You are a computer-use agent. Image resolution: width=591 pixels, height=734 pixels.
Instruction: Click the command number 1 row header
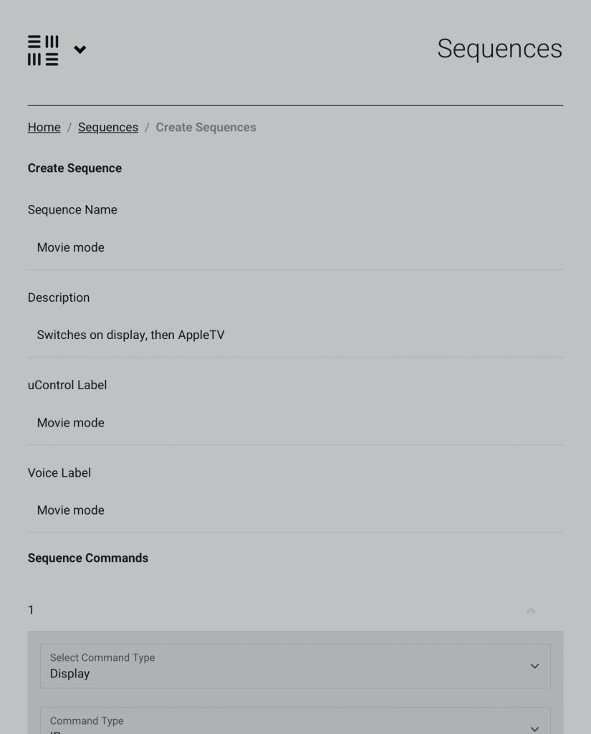pos(31,610)
